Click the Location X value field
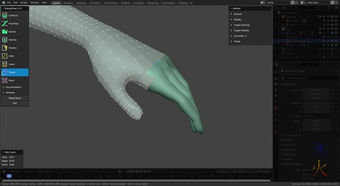The image size is (340, 186). (316, 90)
